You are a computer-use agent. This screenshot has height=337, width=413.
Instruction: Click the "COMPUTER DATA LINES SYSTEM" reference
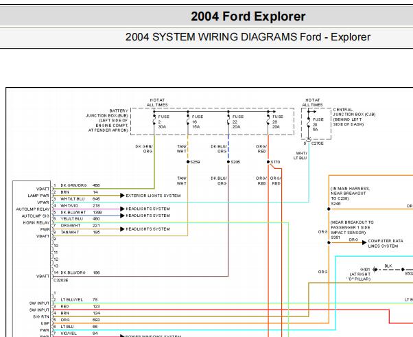click(x=386, y=243)
